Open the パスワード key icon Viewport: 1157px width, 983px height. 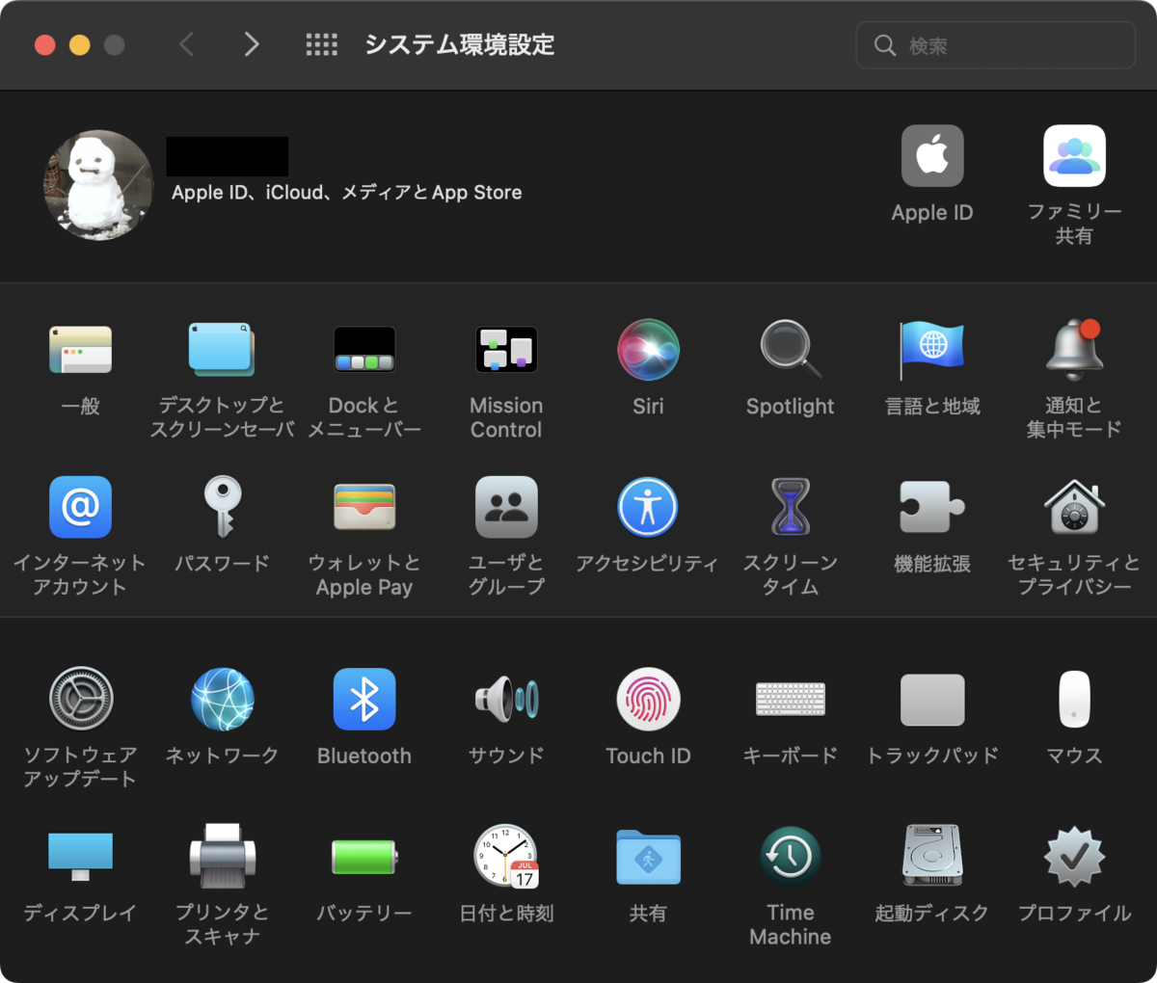point(222,507)
